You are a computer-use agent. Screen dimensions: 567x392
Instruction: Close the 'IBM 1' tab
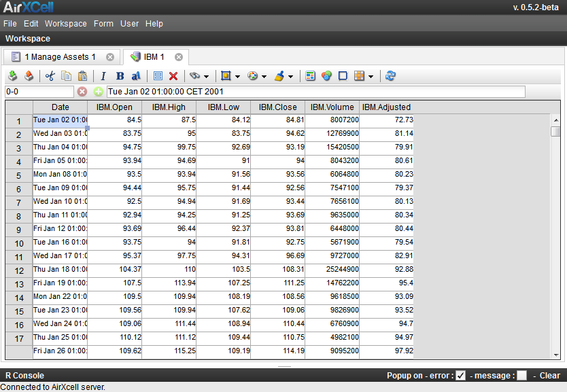point(179,57)
